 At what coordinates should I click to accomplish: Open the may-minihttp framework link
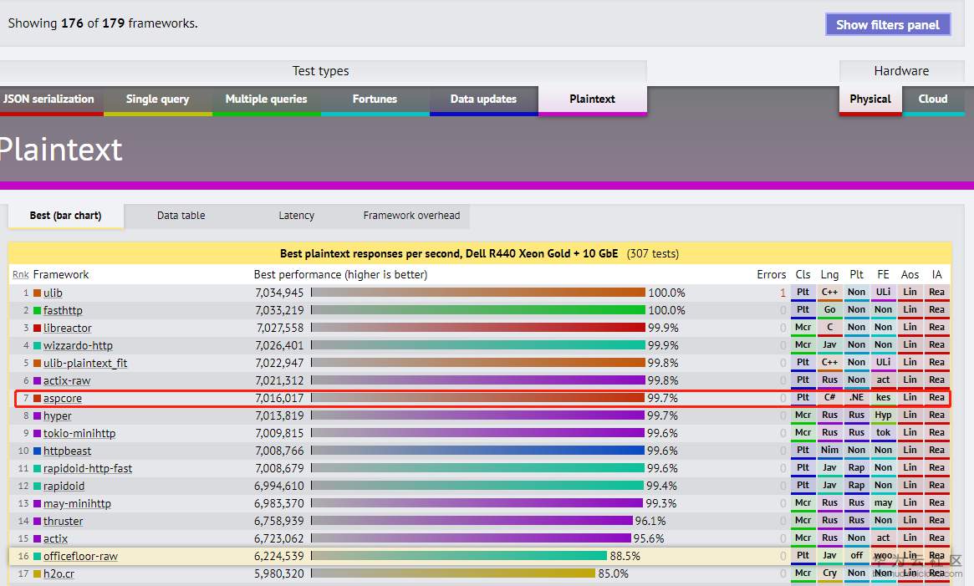(x=77, y=503)
